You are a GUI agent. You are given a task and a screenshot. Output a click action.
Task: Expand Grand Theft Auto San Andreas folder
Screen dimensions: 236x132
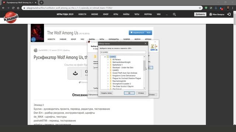click(108, 73)
